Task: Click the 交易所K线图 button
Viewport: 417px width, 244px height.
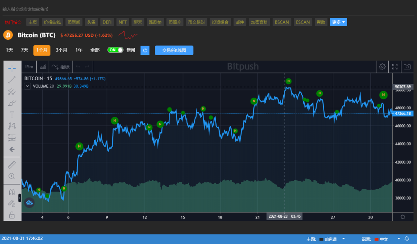Action: pos(174,50)
